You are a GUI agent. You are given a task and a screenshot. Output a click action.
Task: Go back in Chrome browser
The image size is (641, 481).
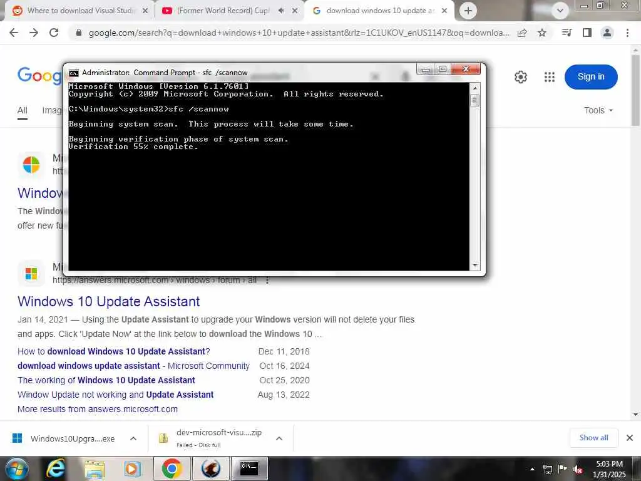tap(14, 33)
